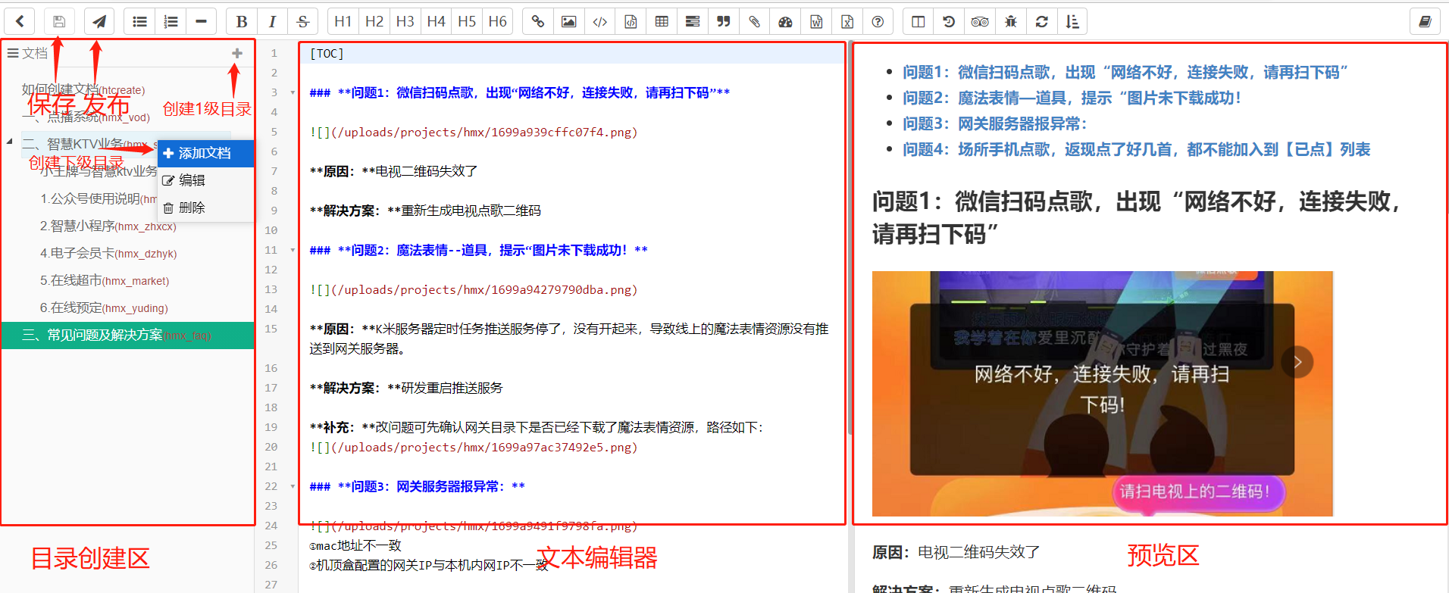Select 三、常见问题及解决方案 in the tree
Viewport: 1449px width, 593px height.
(128, 335)
